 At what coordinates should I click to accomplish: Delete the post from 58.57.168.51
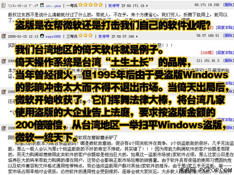[x=228, y=36]
